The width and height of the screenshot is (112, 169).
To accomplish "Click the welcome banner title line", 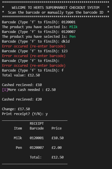I will [x=56, y=8].
